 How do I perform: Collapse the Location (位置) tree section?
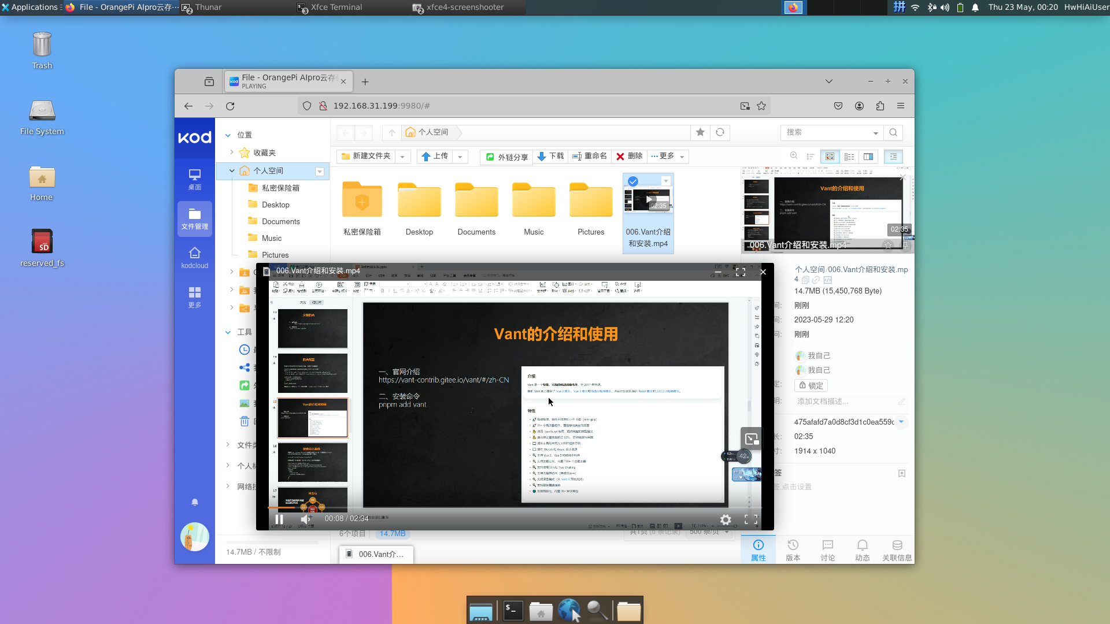coord(228,135)
